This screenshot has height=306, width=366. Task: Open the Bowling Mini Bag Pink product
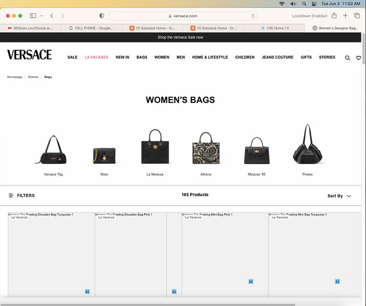[225, 255]
